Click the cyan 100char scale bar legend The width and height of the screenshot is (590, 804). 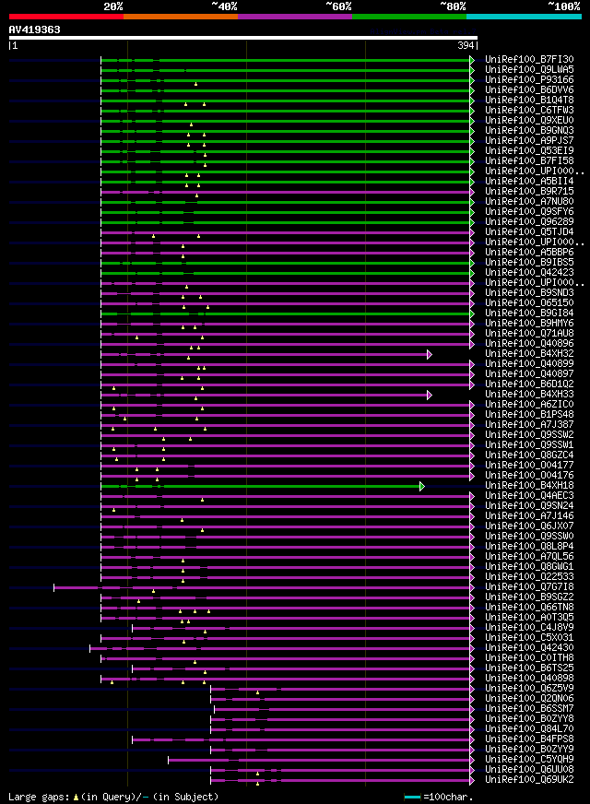413,797
